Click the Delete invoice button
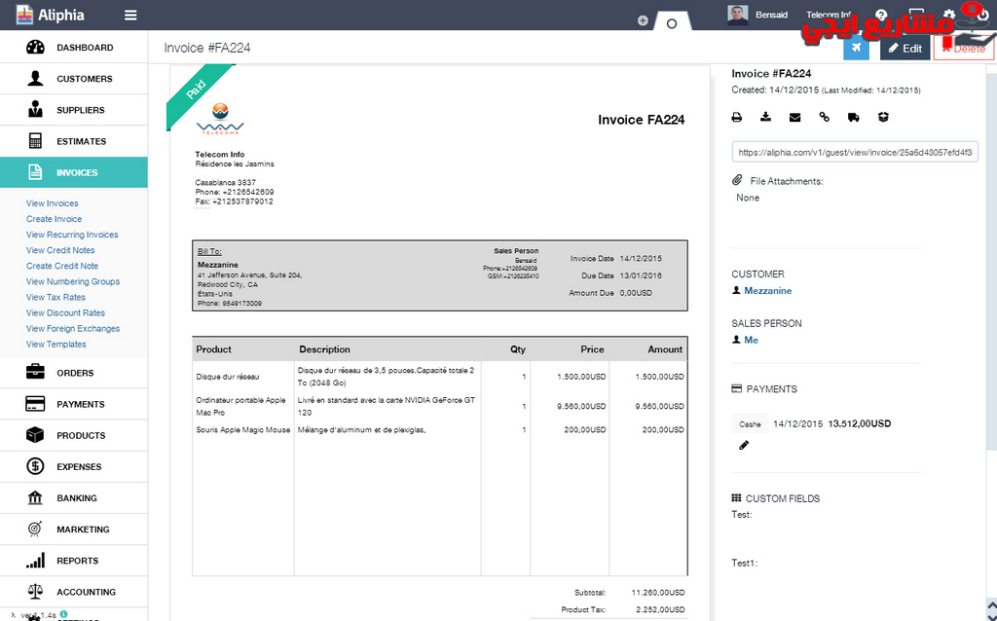 [x=963, y=49]
